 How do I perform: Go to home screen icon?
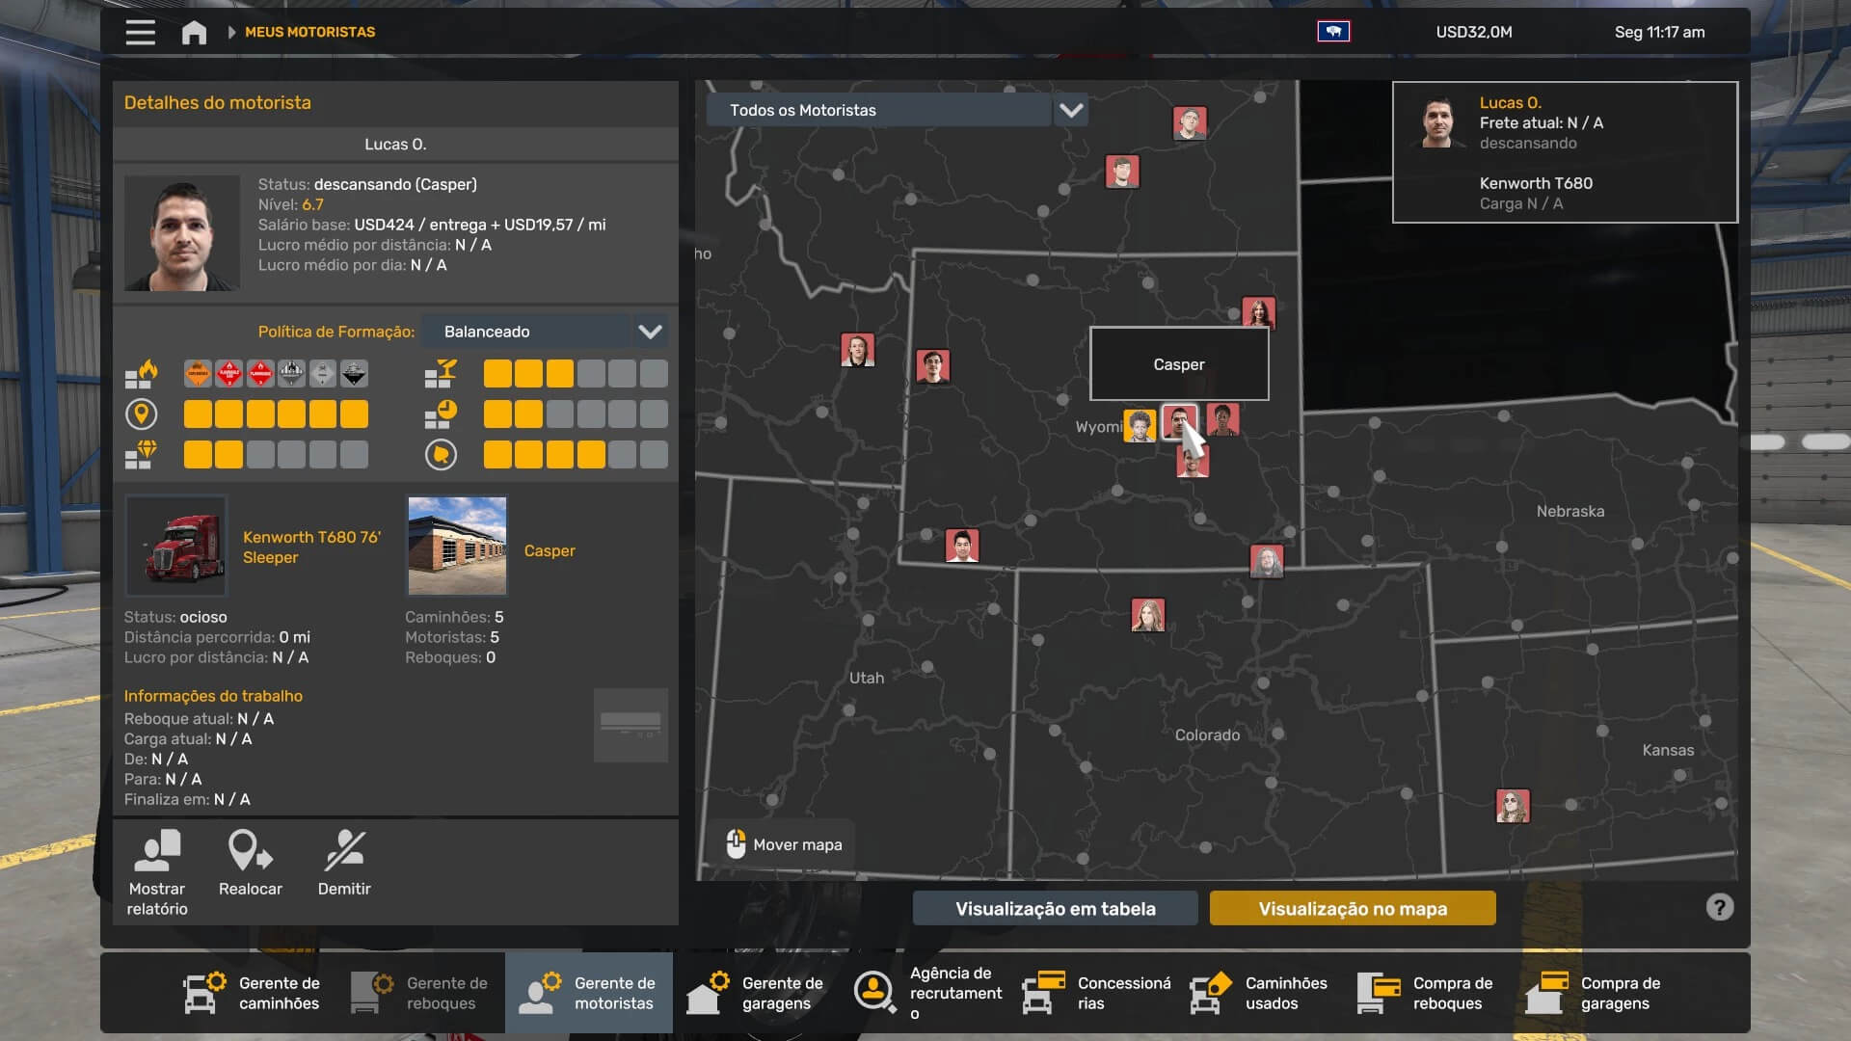(x=194, y=32)
